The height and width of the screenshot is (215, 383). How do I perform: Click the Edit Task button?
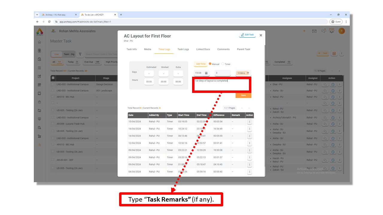[x=247, y=35]
